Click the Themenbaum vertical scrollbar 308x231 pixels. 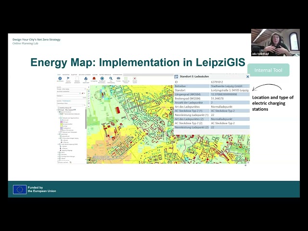pyautogui.click(x=86, y=119)
